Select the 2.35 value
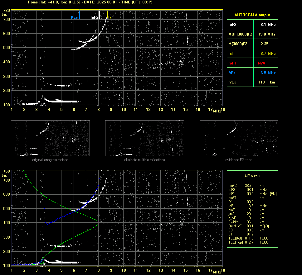 pyautogui.click(x=265, y=44)
